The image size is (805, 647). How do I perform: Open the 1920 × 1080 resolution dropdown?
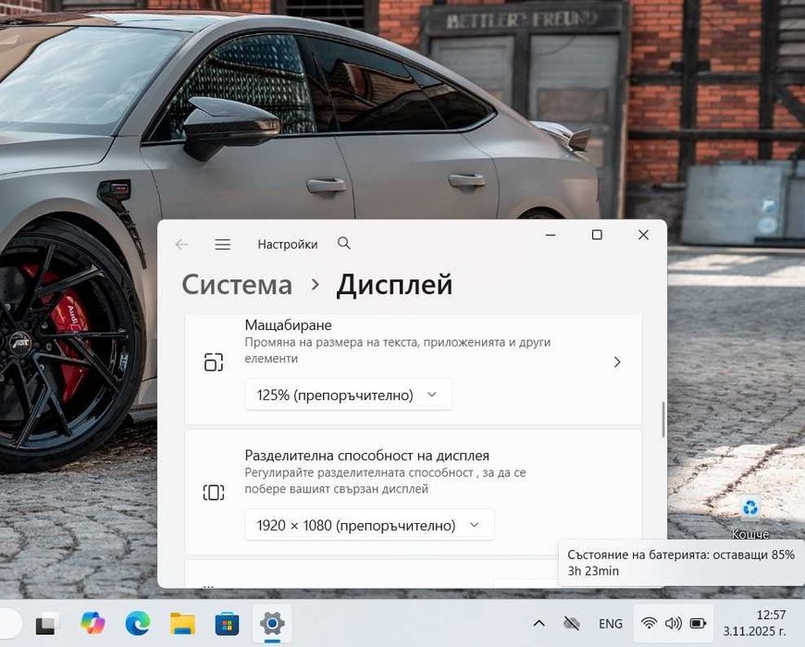[369, 525]
